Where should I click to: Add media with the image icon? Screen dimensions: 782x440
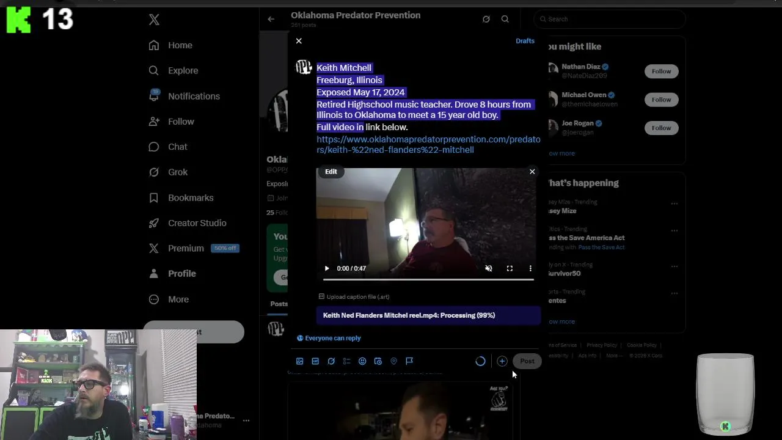coord(299,361)
